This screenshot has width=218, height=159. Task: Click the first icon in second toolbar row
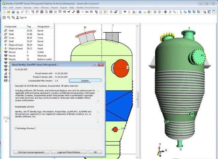click(4, 17)
